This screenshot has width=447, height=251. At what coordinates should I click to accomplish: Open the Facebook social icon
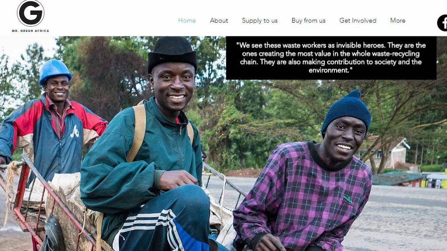click(442, 23)
